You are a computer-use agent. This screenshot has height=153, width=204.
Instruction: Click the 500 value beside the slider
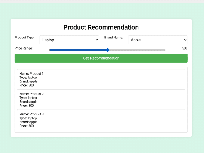click(185, 48)
